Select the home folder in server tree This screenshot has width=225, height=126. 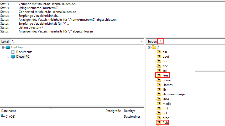pos(166,80)
